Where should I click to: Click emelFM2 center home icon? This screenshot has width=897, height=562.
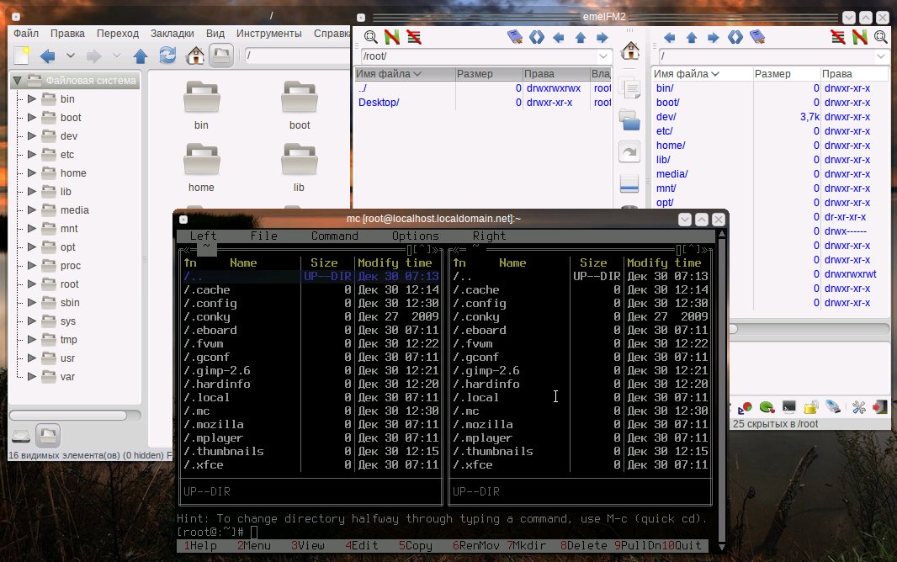[630, 51]
